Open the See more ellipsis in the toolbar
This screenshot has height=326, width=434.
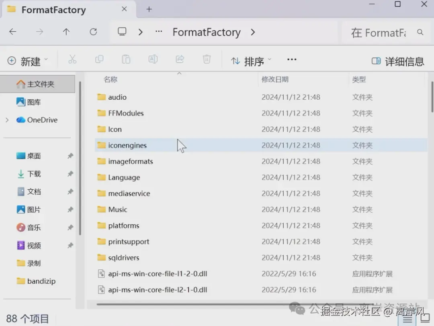tap(292, 59)
